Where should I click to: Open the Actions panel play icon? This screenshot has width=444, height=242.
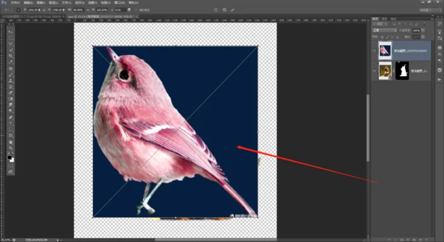click(x=440, y=79)
